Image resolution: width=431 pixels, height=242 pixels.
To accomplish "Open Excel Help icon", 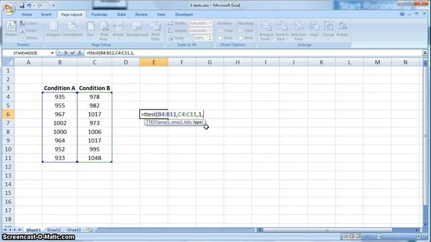I will click(x=402, y=14).
